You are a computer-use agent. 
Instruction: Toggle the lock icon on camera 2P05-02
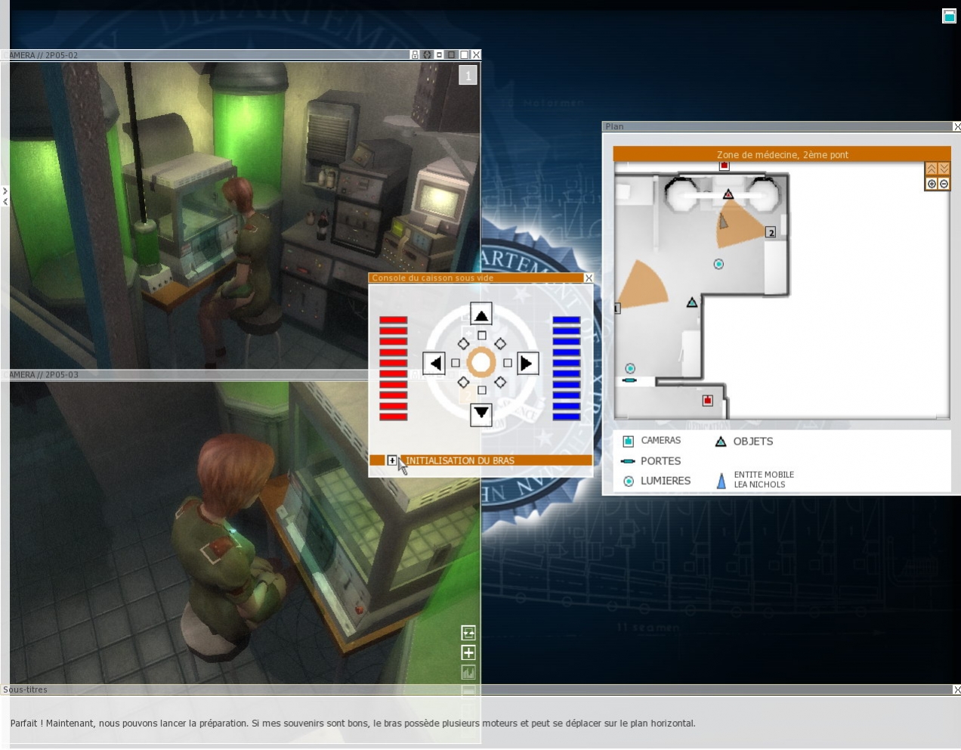click(x=415, y=54)
